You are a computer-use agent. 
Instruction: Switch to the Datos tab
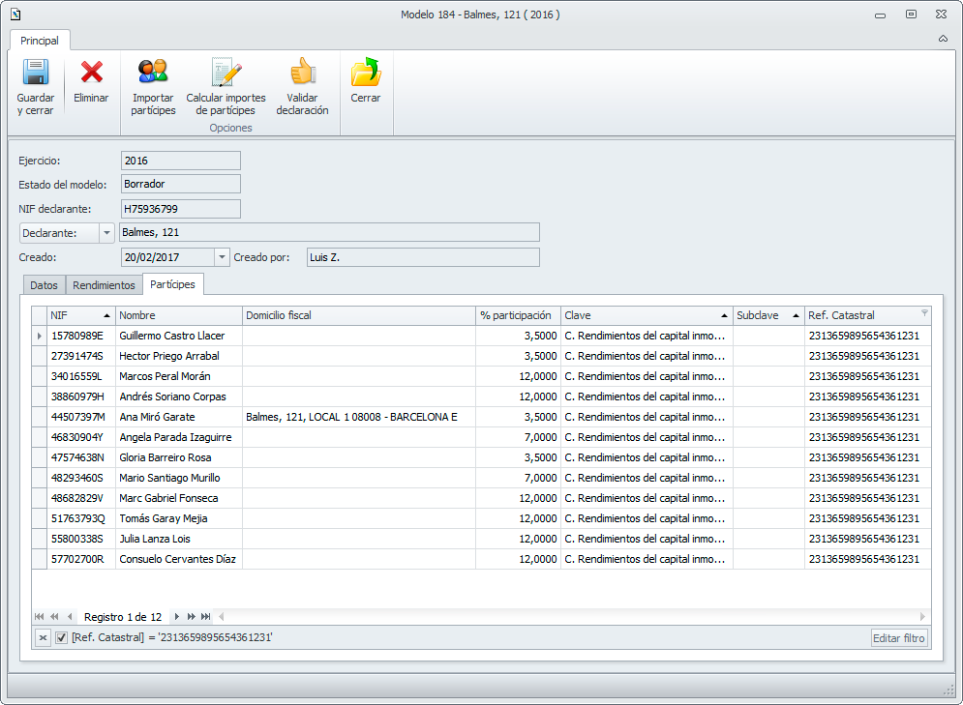(x=44, y=285)
